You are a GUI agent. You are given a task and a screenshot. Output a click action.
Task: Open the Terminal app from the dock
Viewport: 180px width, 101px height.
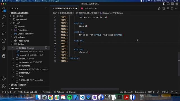click(x=120, y=97)
